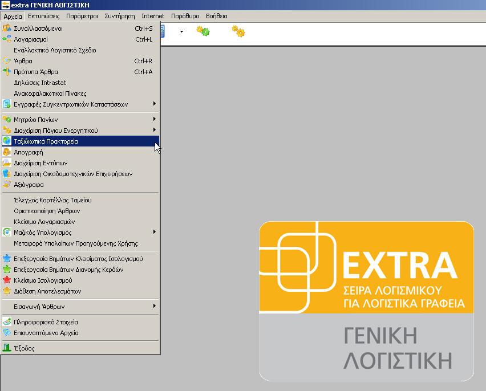Click Επεξεργασία Βημάτων Κλεισίματος Ισολογισμού text

[x=78, y=259]
